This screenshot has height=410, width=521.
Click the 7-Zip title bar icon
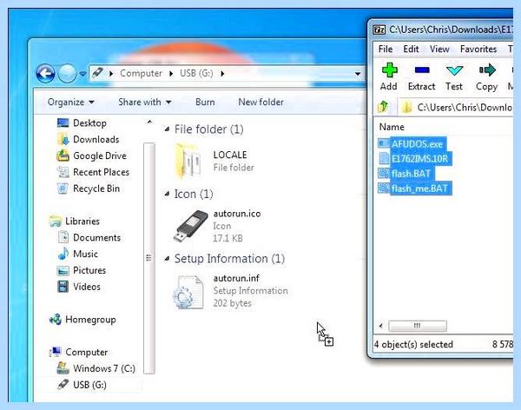[x=379, y=30]
